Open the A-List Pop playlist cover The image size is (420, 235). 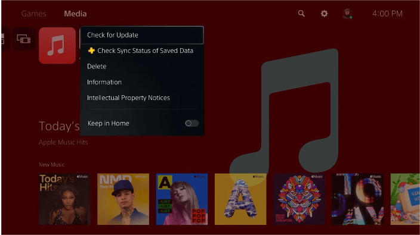coord(182,199)
